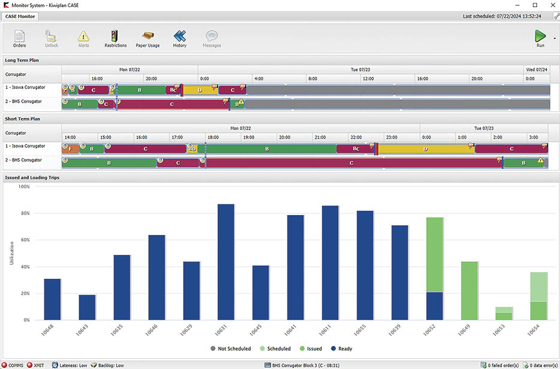Select the CASE Monitor tab
The height and width of the screenshot is (369, 560).
coord(20,16)
